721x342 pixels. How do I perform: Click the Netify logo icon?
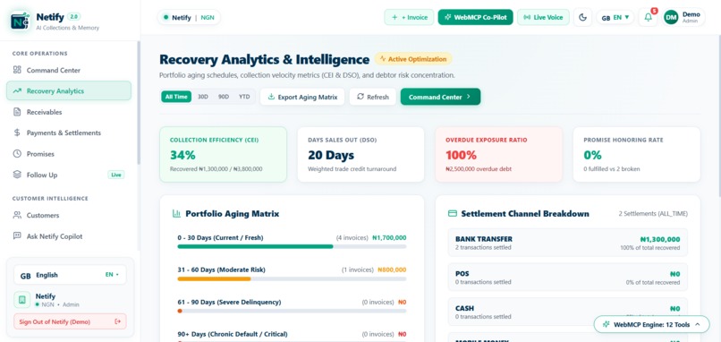pyautogui.click(x=21, y=21)
